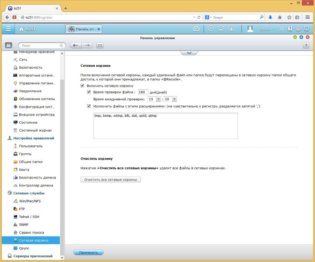Toggle Control Panel sidebar view icon

pos(8,45)
